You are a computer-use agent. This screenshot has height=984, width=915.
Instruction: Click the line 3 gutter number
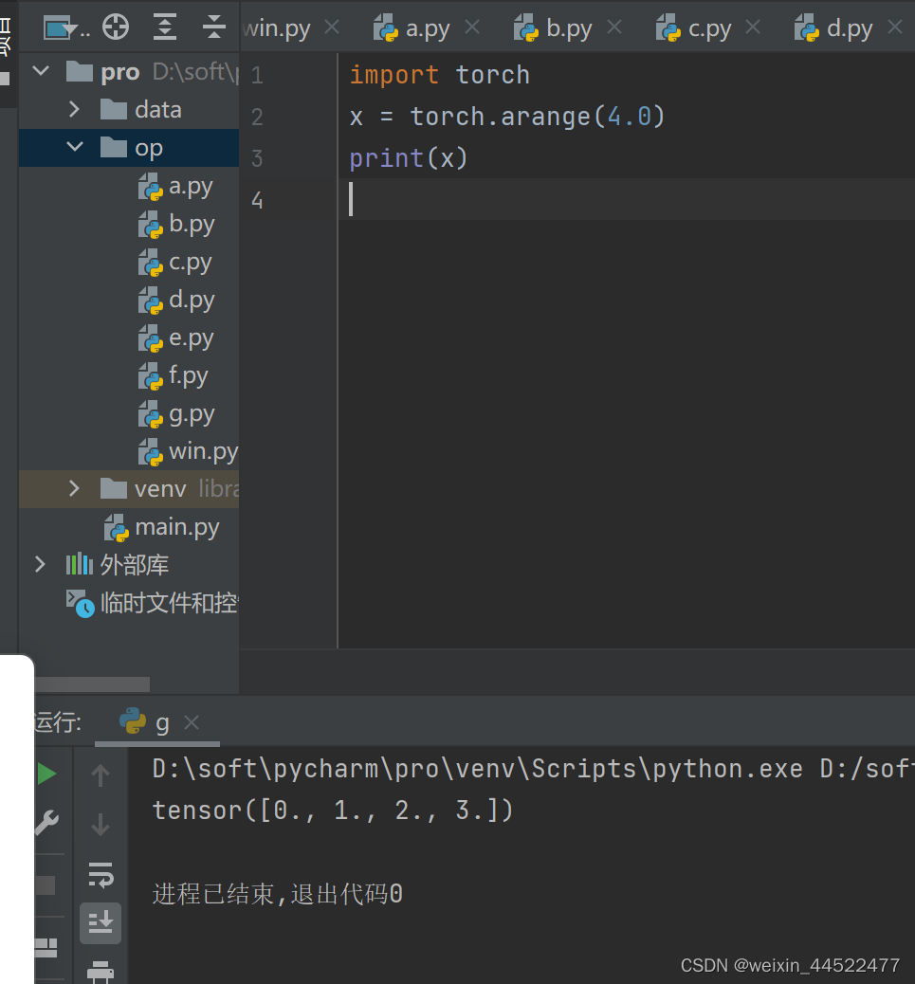pos(257,158)
